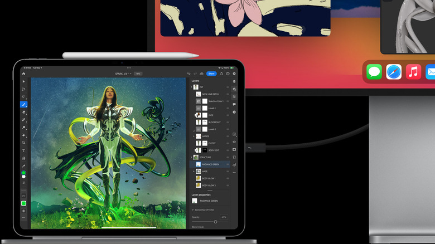435x244 pixels.
Task: Select the BODY EDIT layer
Action: click(x=210, y=150)
